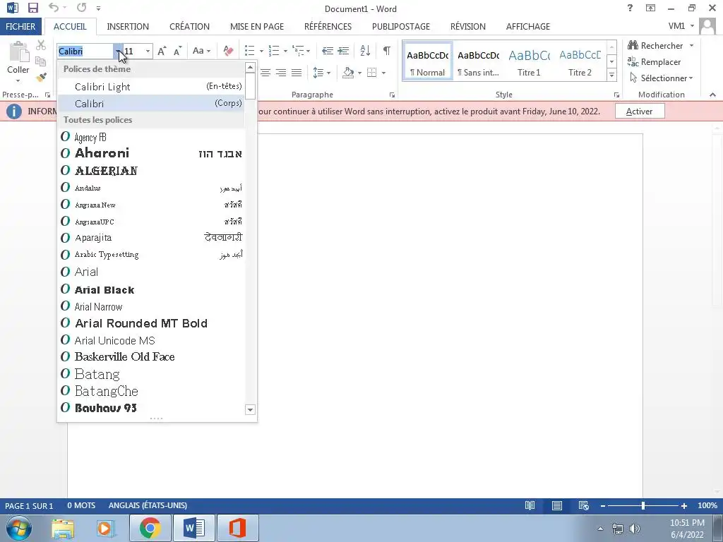Open the Coller dropdown arrow
The image size is (723, 542).
point(18,81)
